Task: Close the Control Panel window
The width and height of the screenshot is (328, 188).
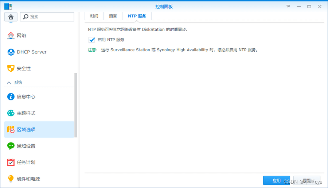Action: [320, 7]
